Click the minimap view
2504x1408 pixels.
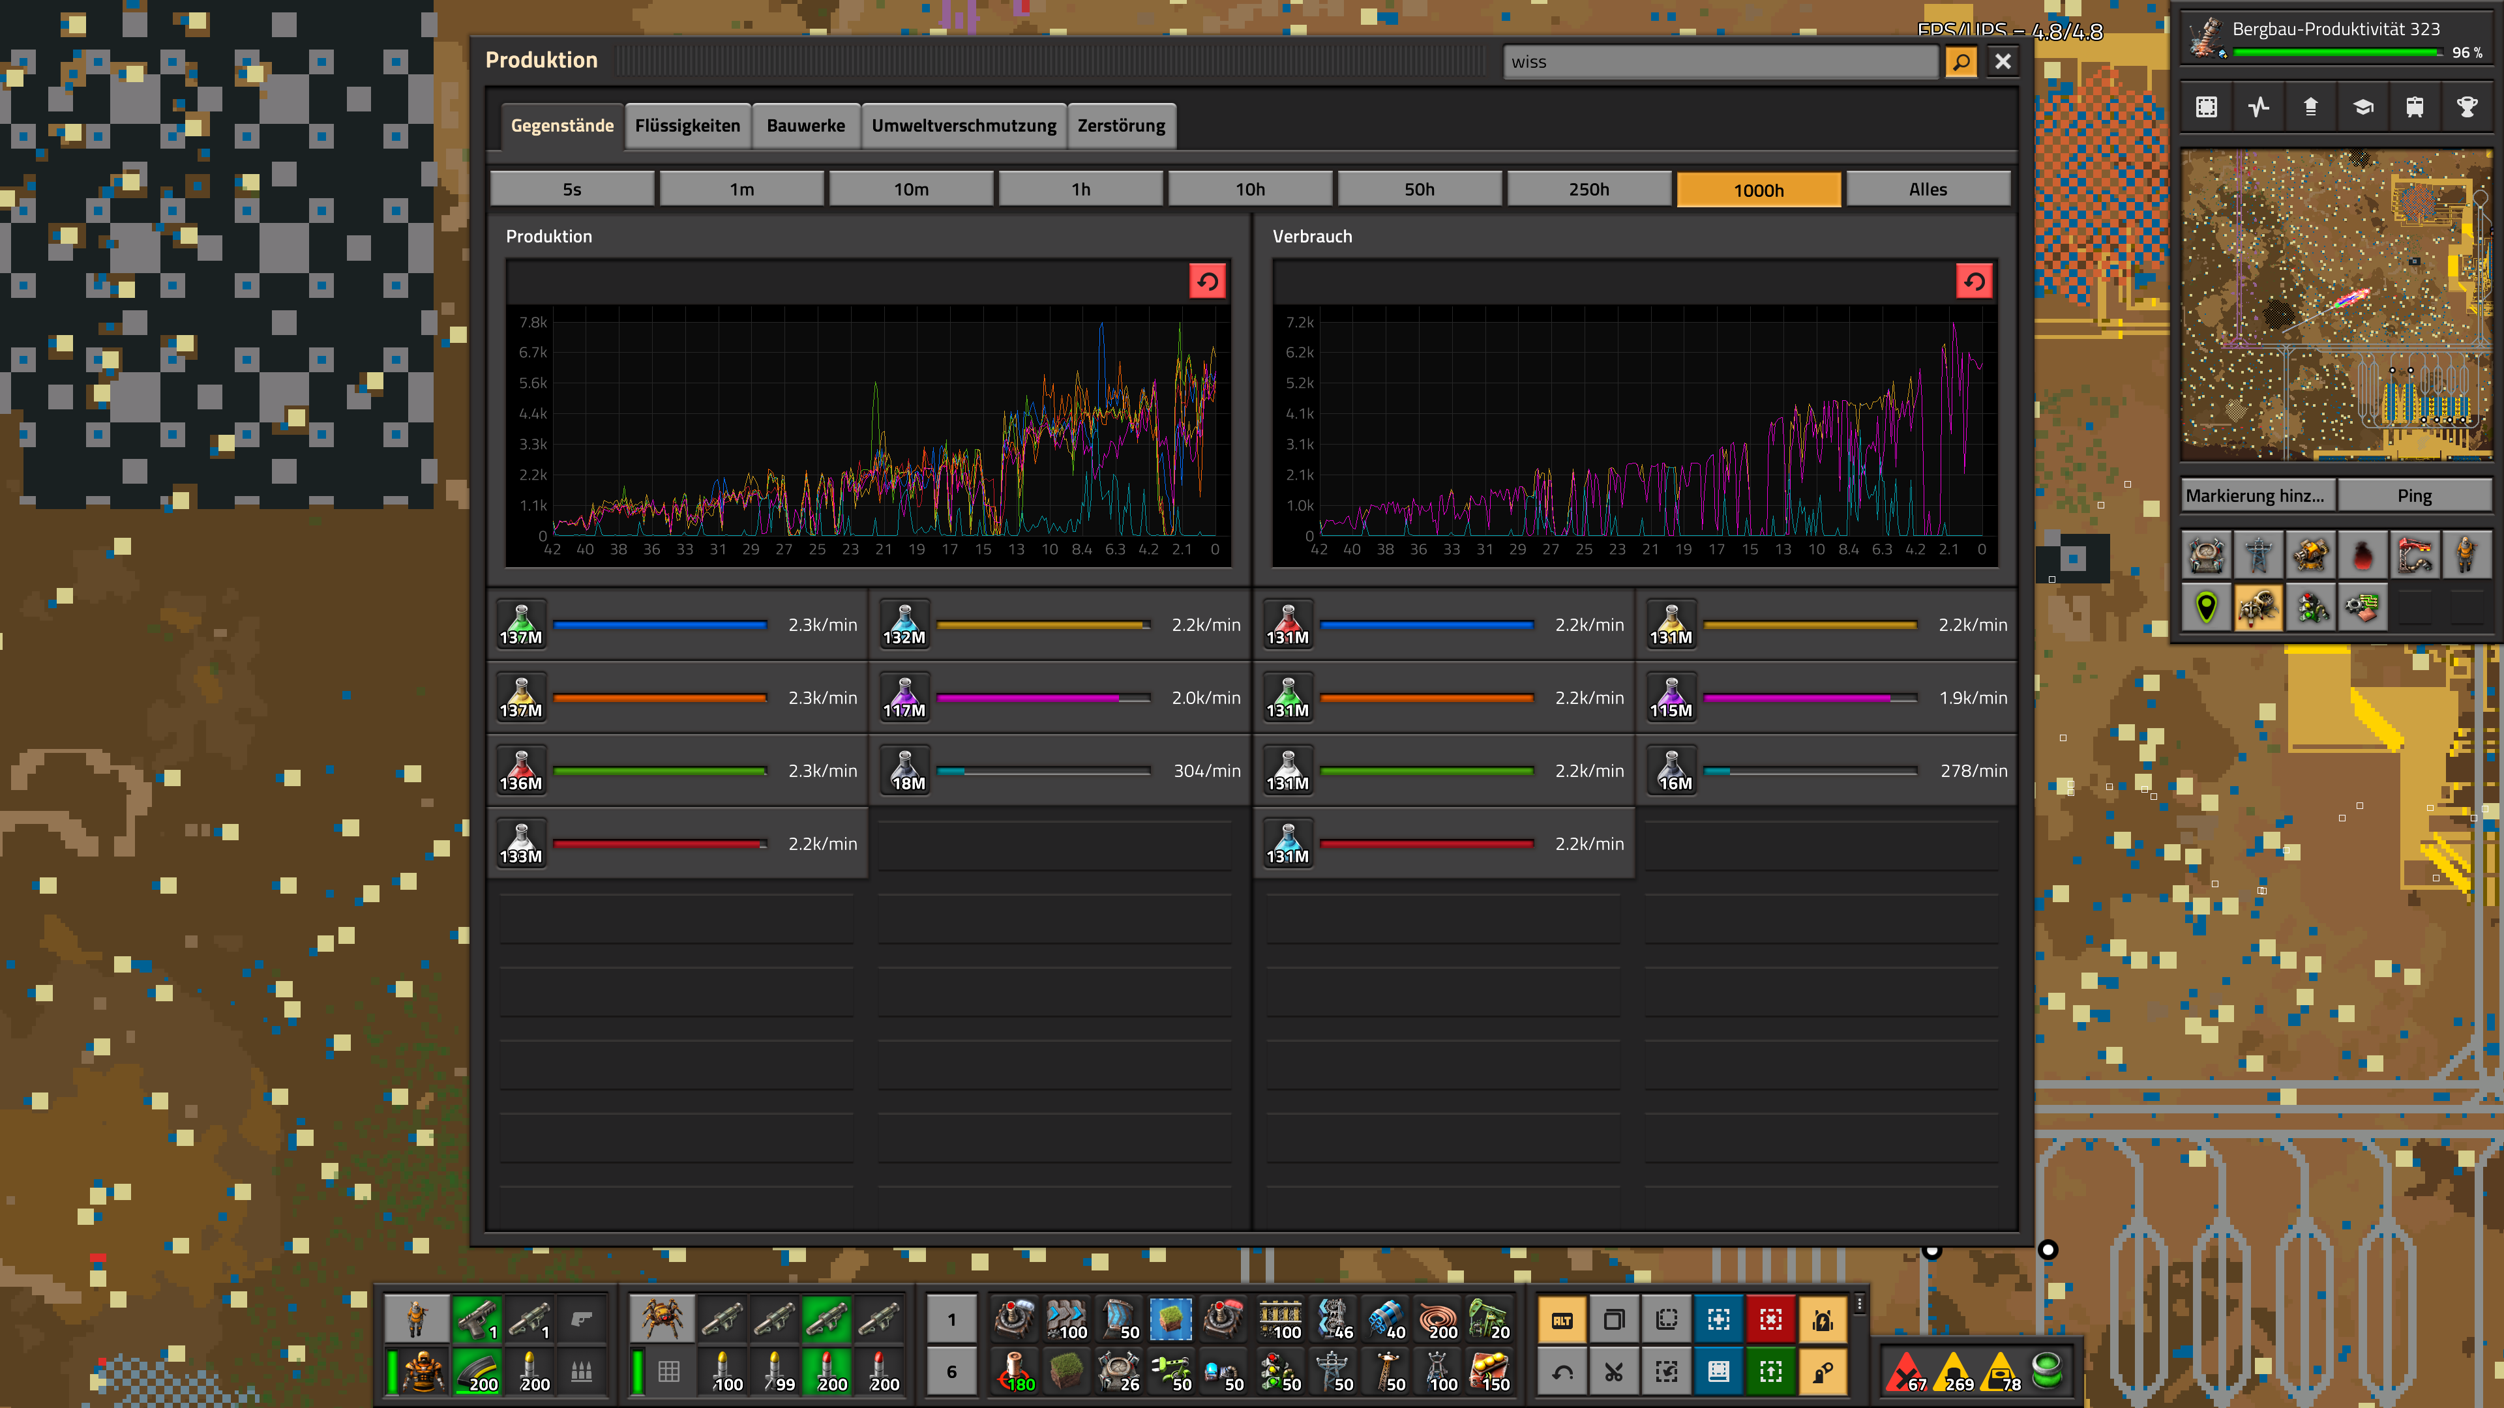(x=2337, y=305)
